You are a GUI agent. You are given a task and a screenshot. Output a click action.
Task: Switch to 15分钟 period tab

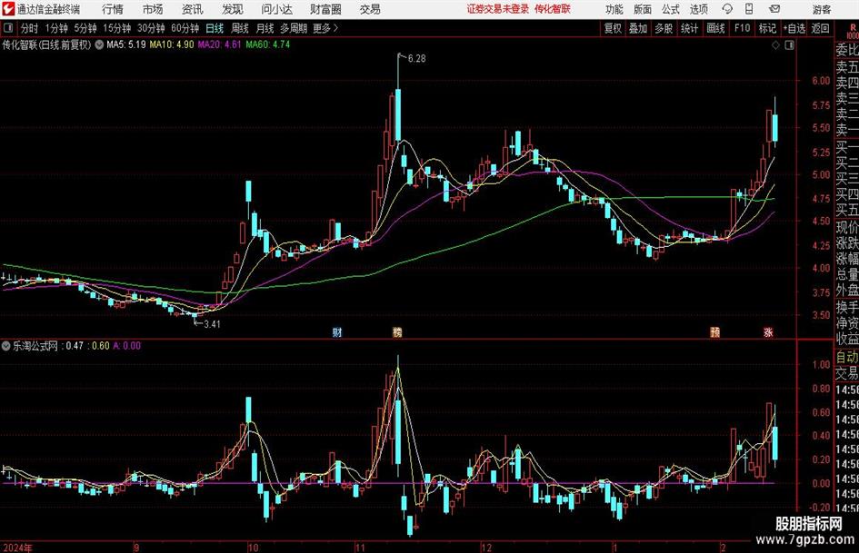click(117, 28)
